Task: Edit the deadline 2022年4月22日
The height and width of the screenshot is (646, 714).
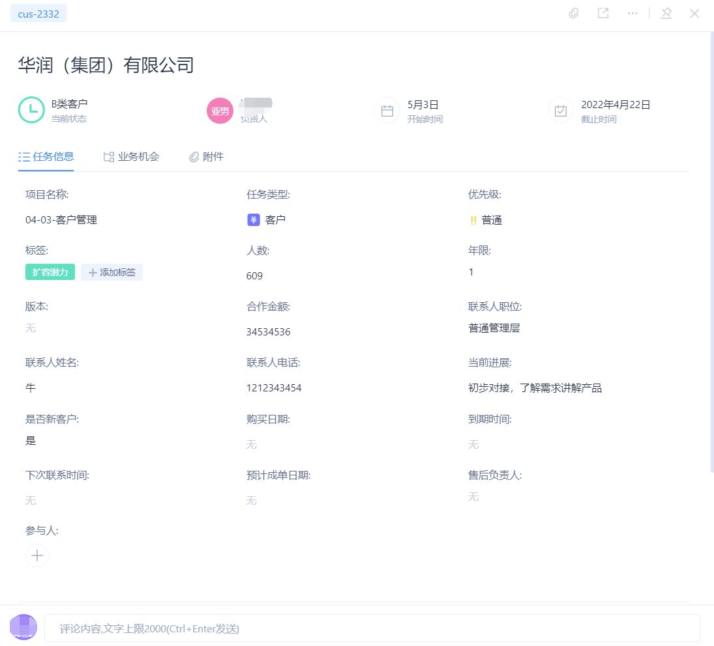Action: [x=616, y=105]
